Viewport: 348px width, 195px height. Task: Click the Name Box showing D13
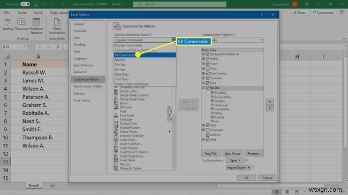coord(14,47)
